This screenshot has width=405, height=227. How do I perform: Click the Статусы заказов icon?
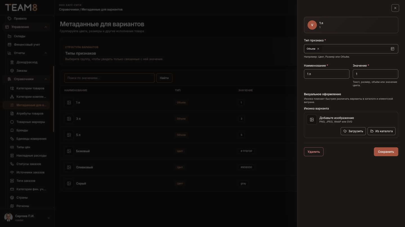(x=12, y=164)
